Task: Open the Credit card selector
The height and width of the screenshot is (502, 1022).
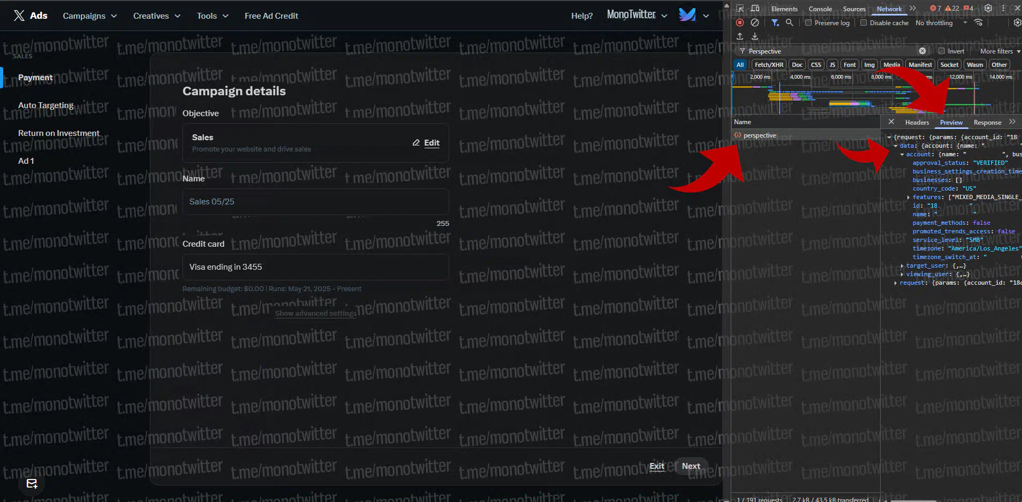Action: pyautogui.click(x=315, y=267)
